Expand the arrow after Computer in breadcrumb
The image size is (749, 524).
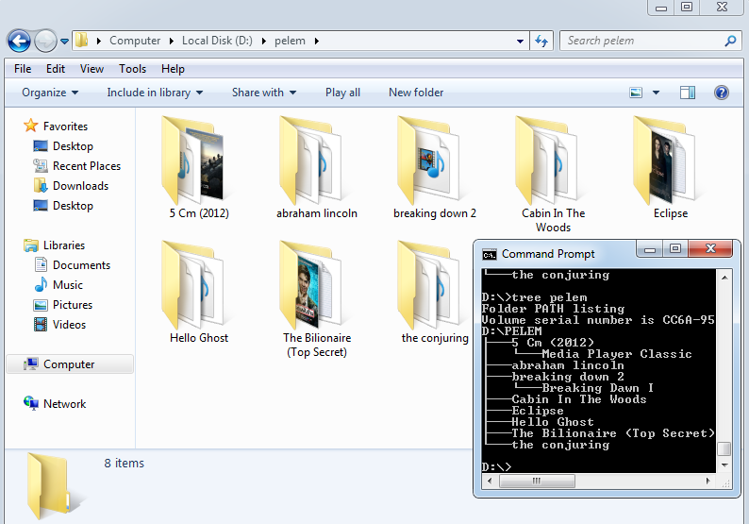pyautogui.click(x=172, y=42)
